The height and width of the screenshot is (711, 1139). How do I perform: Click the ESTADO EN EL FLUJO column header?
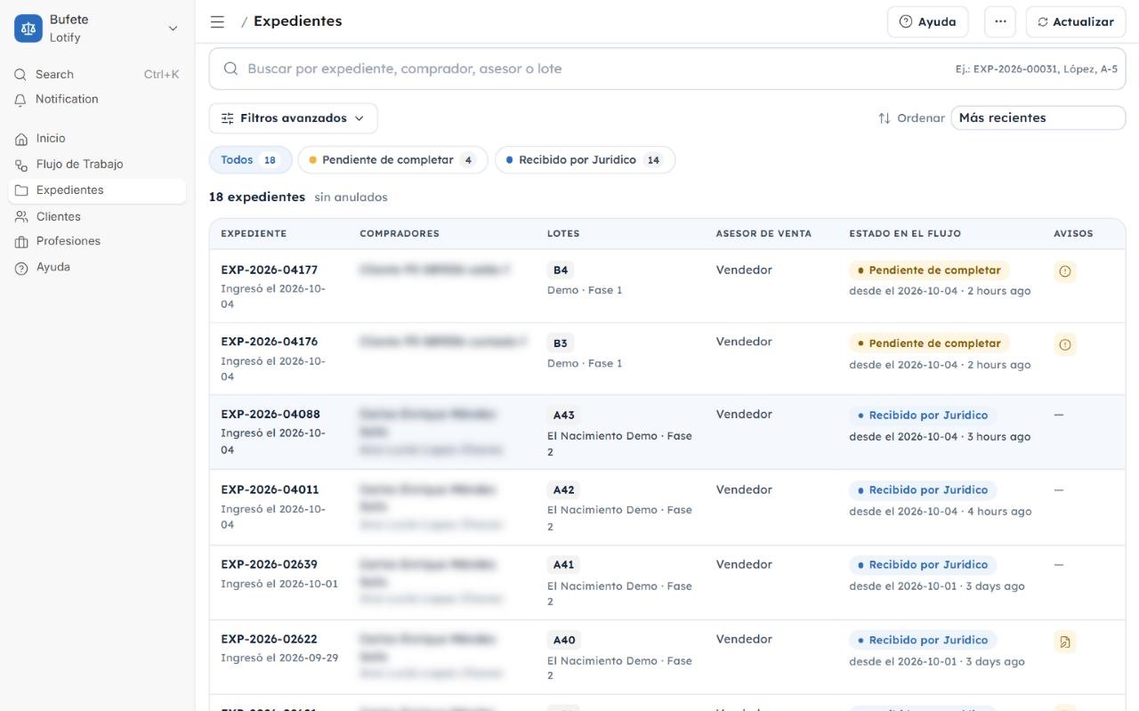tap(905, 234)
